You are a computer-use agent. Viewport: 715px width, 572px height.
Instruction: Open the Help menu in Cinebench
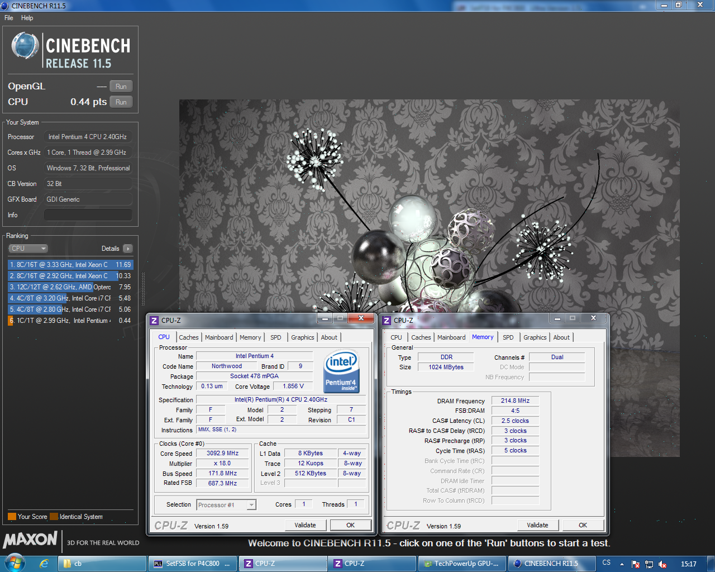[x=27, y=18]
